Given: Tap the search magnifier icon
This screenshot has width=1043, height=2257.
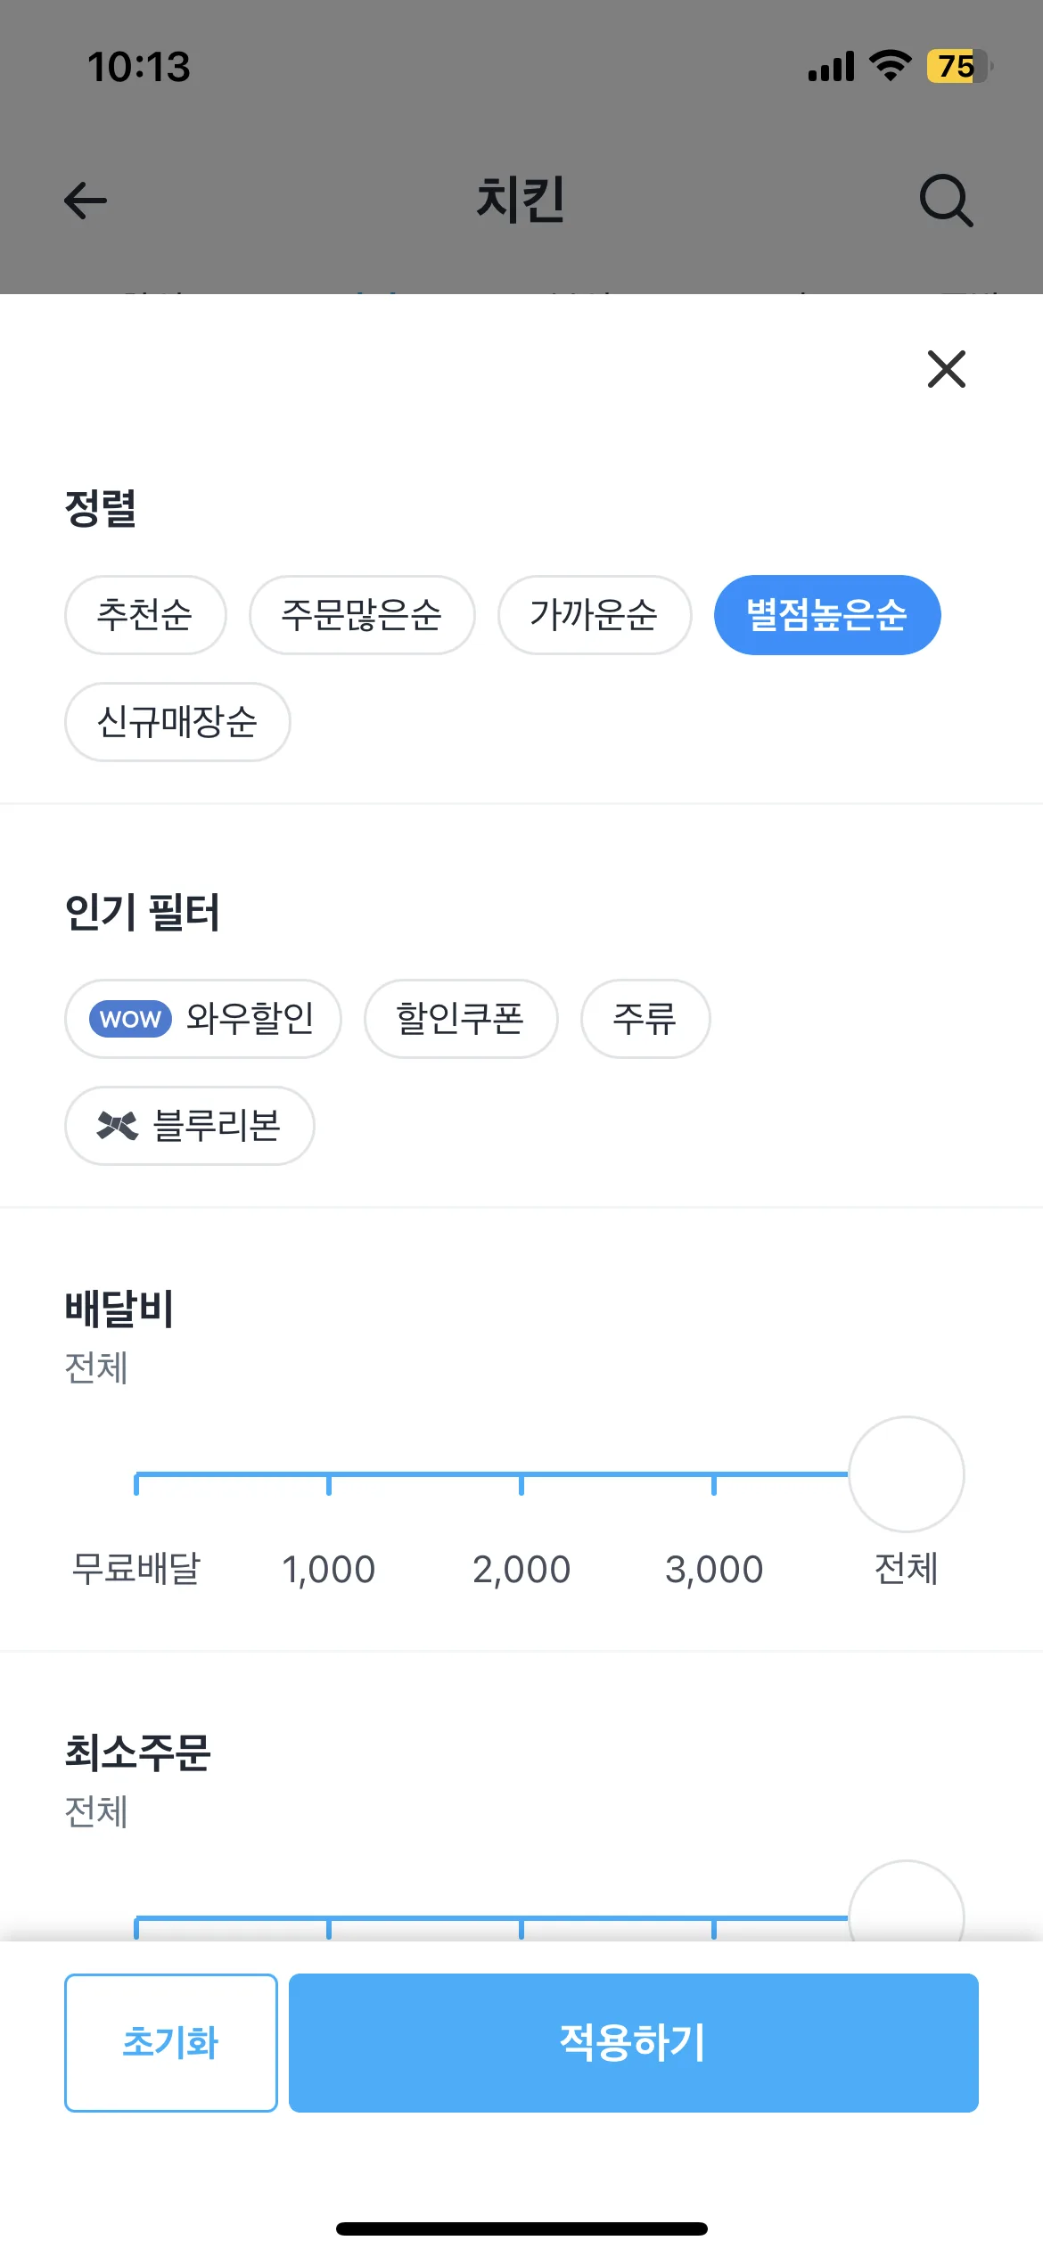Looking at the screenshot, I should 946,201.
